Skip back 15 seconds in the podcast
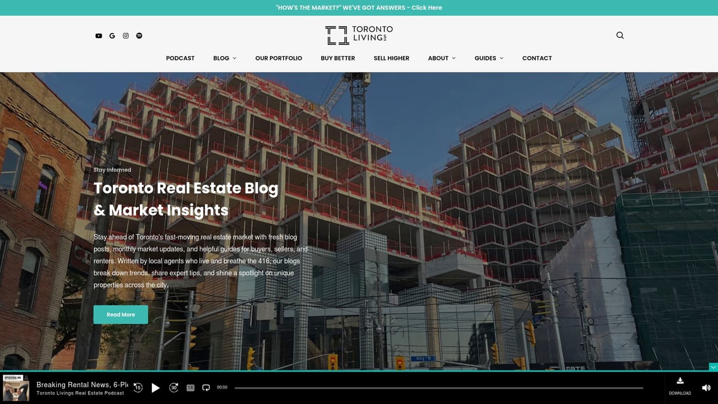Viewport: 718px width, 404px height. [138, 388]
